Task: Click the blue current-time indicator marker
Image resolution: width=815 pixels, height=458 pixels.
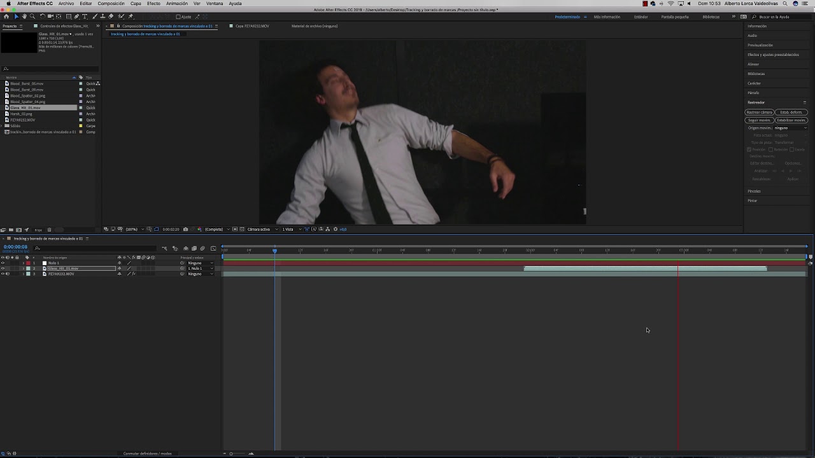Action: click(275, 251)
